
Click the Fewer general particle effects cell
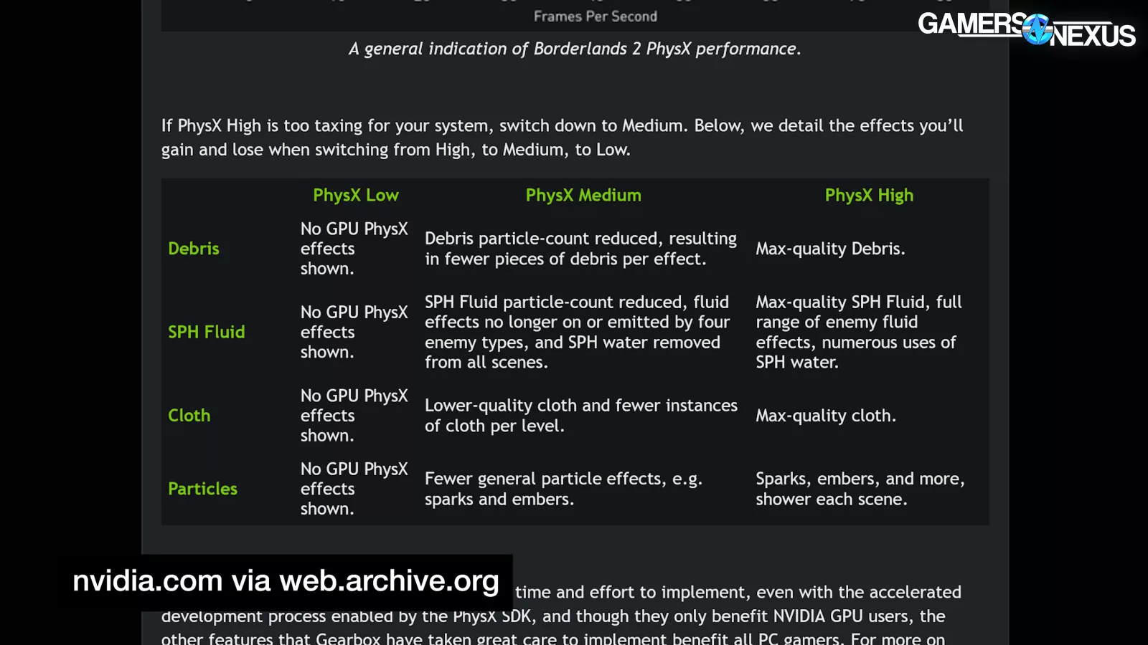point(563,489)
